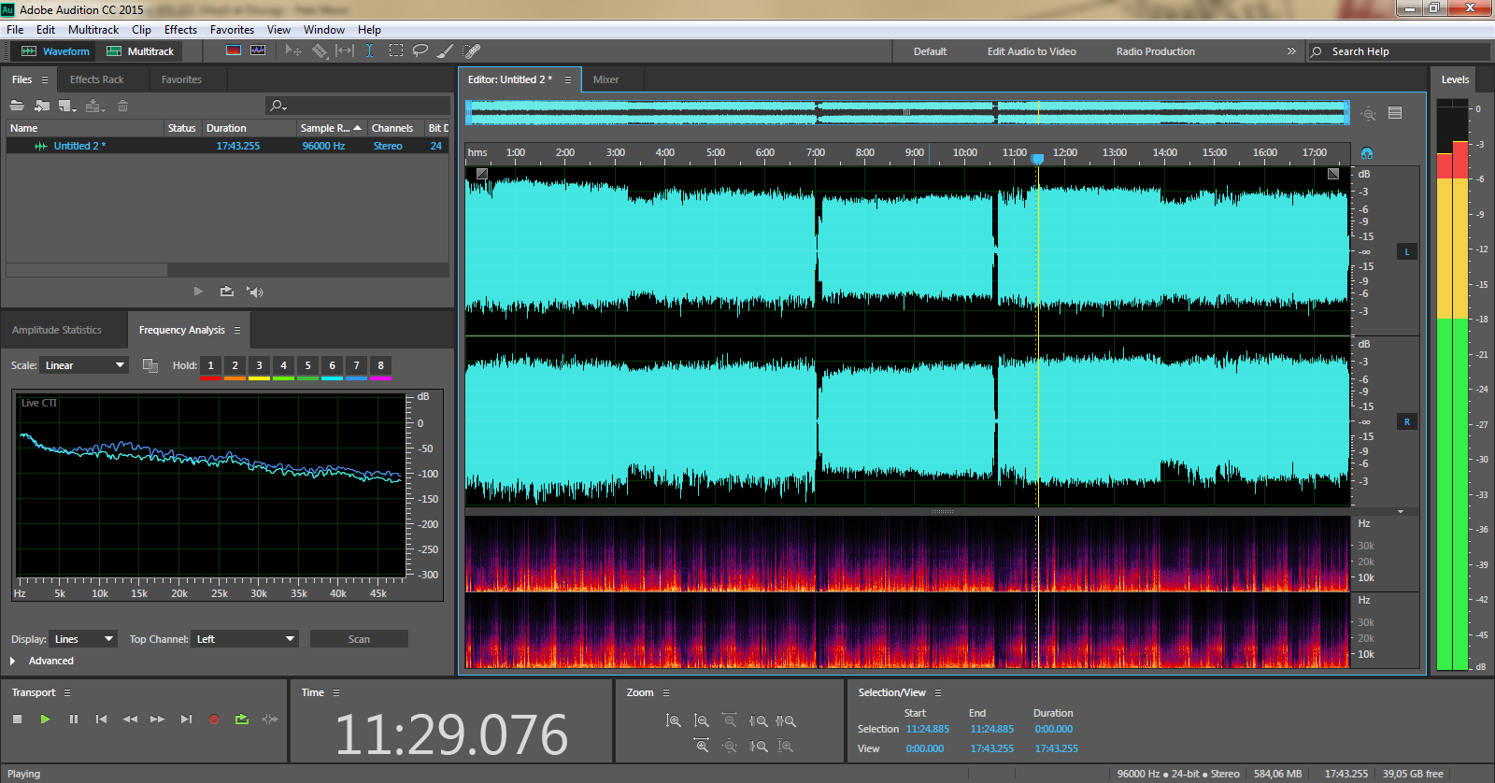This screenshot has height=783, width=1495.
Task: Open the Top Channel dropdown
Action: pyautogui.click(x=245, y=639)
